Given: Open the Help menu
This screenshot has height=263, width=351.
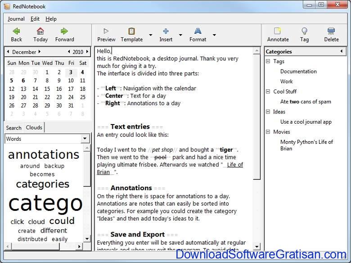Looking at the screenshot, I should (51, 19).
